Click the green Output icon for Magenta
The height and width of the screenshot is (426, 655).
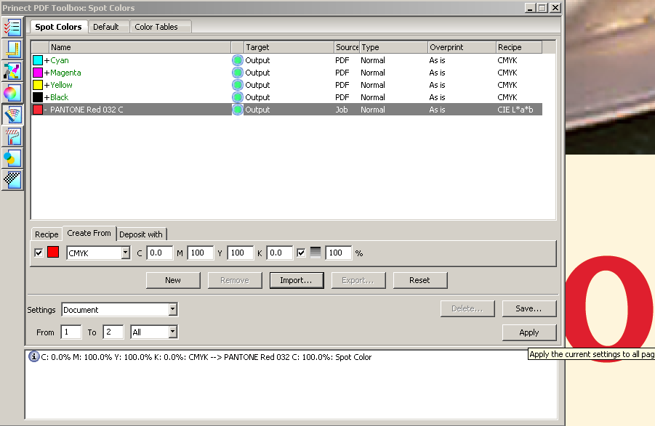click(238, 73)
